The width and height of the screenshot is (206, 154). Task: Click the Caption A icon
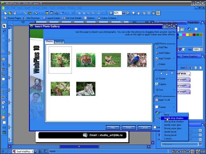click(x=157, y=84)
